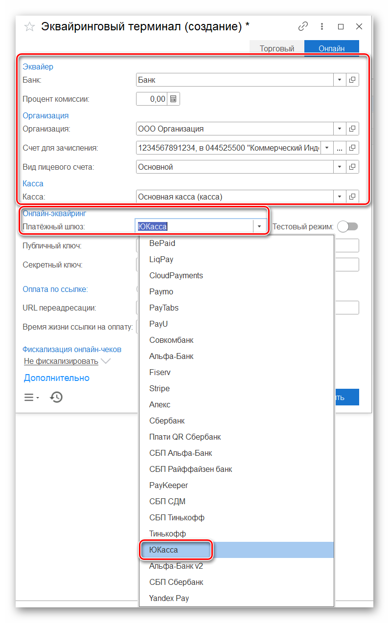
Task: Open the Дополнительно section link
Action: pos(57,378)
